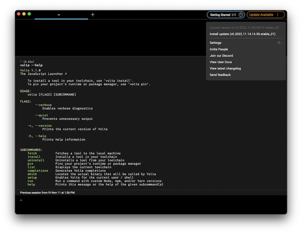Click the terminal input prompt area
The width and height of the screenshot is (302, 234).
coord(151,204)
